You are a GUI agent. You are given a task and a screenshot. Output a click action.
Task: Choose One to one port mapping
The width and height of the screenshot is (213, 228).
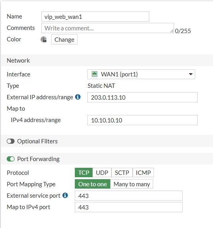coord(93,184)
